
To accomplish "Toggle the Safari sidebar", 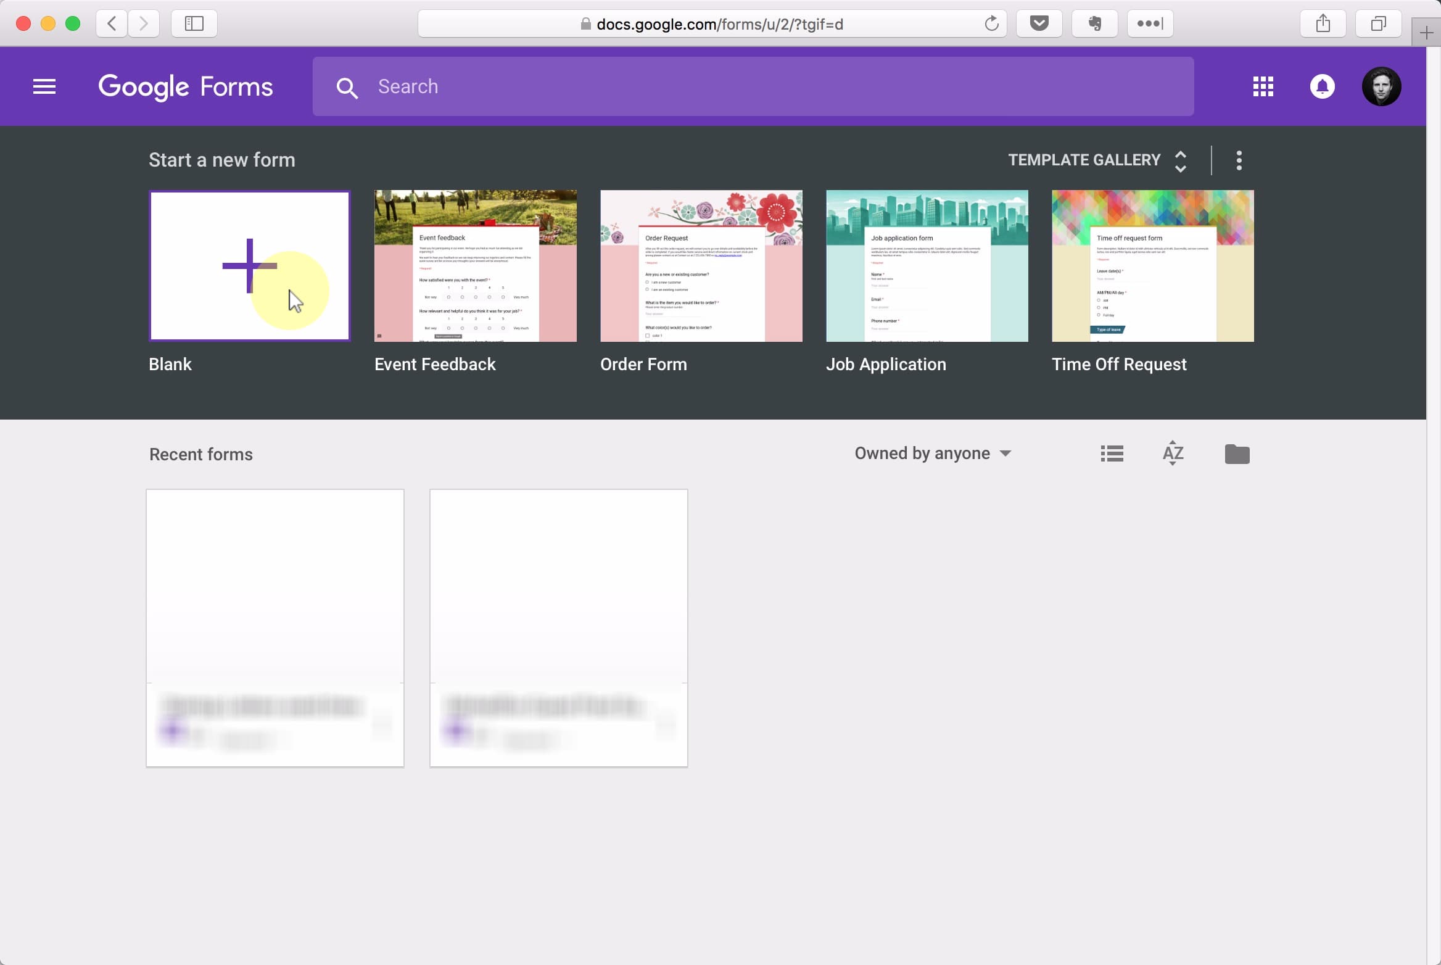I will 194,23.
